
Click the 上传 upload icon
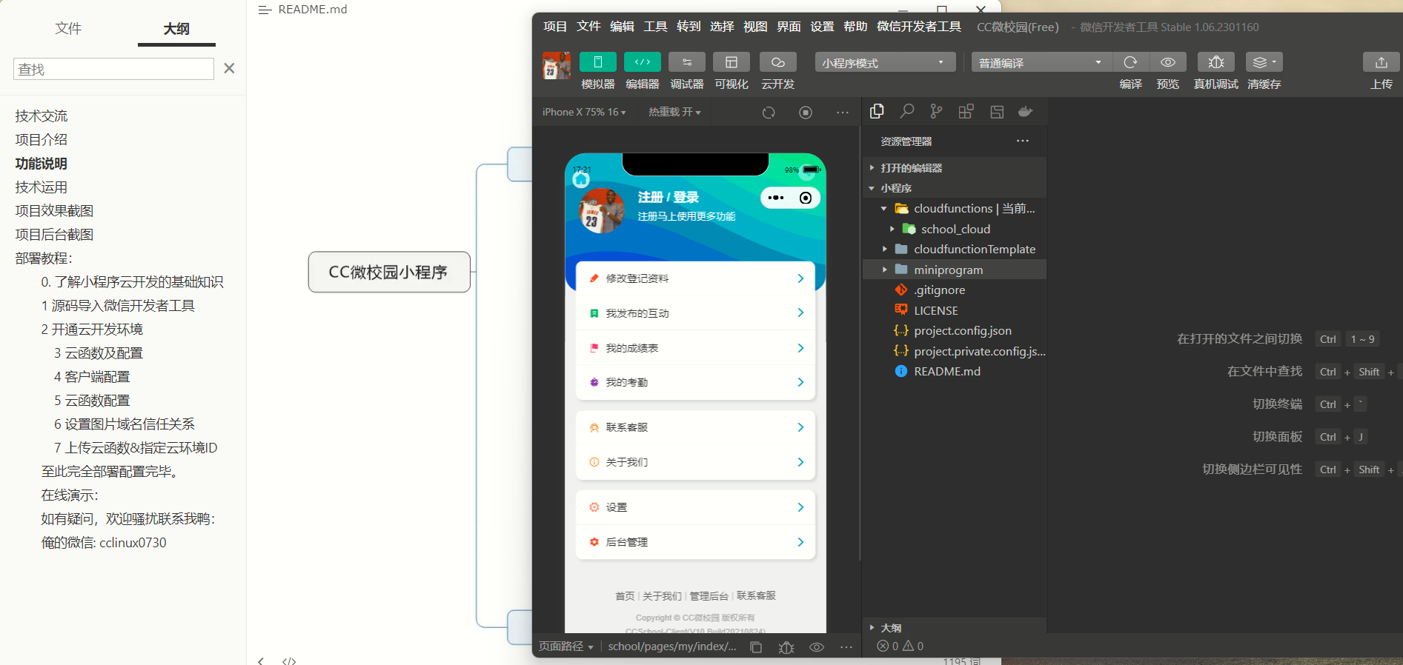[1381, 62]
